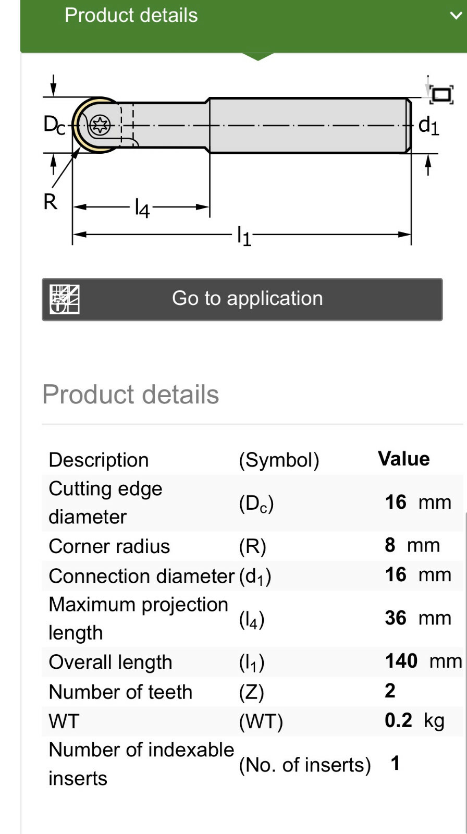The height and width of the screenshot is (834, 467).
Task: Tap the Value column header
Action: tap(404, 459)
